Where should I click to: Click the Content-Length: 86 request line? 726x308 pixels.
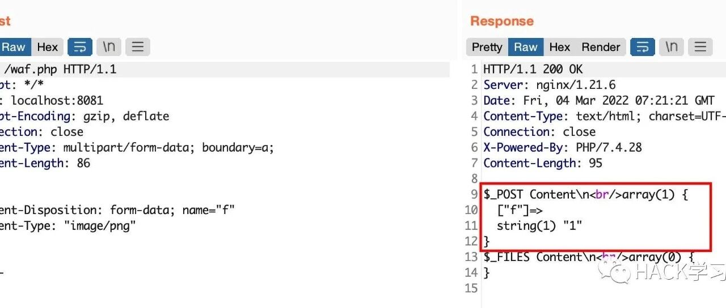(x=45, y=163)
